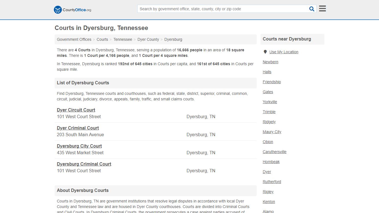The height and width of the screenshot is (213, 379).
Task: Click the About Dyersburg Courts heading
Action: (x=83, y=190)
